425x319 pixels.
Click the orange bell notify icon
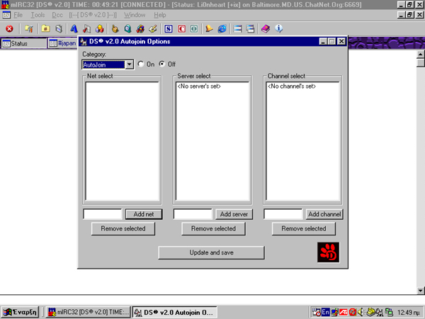pyautogui.click(x=209, y=29)
